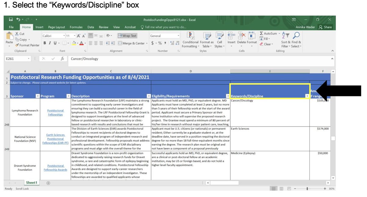367x197 pixels.
Task: Open the font size 11 dropdown
Action: coord(75,36)
